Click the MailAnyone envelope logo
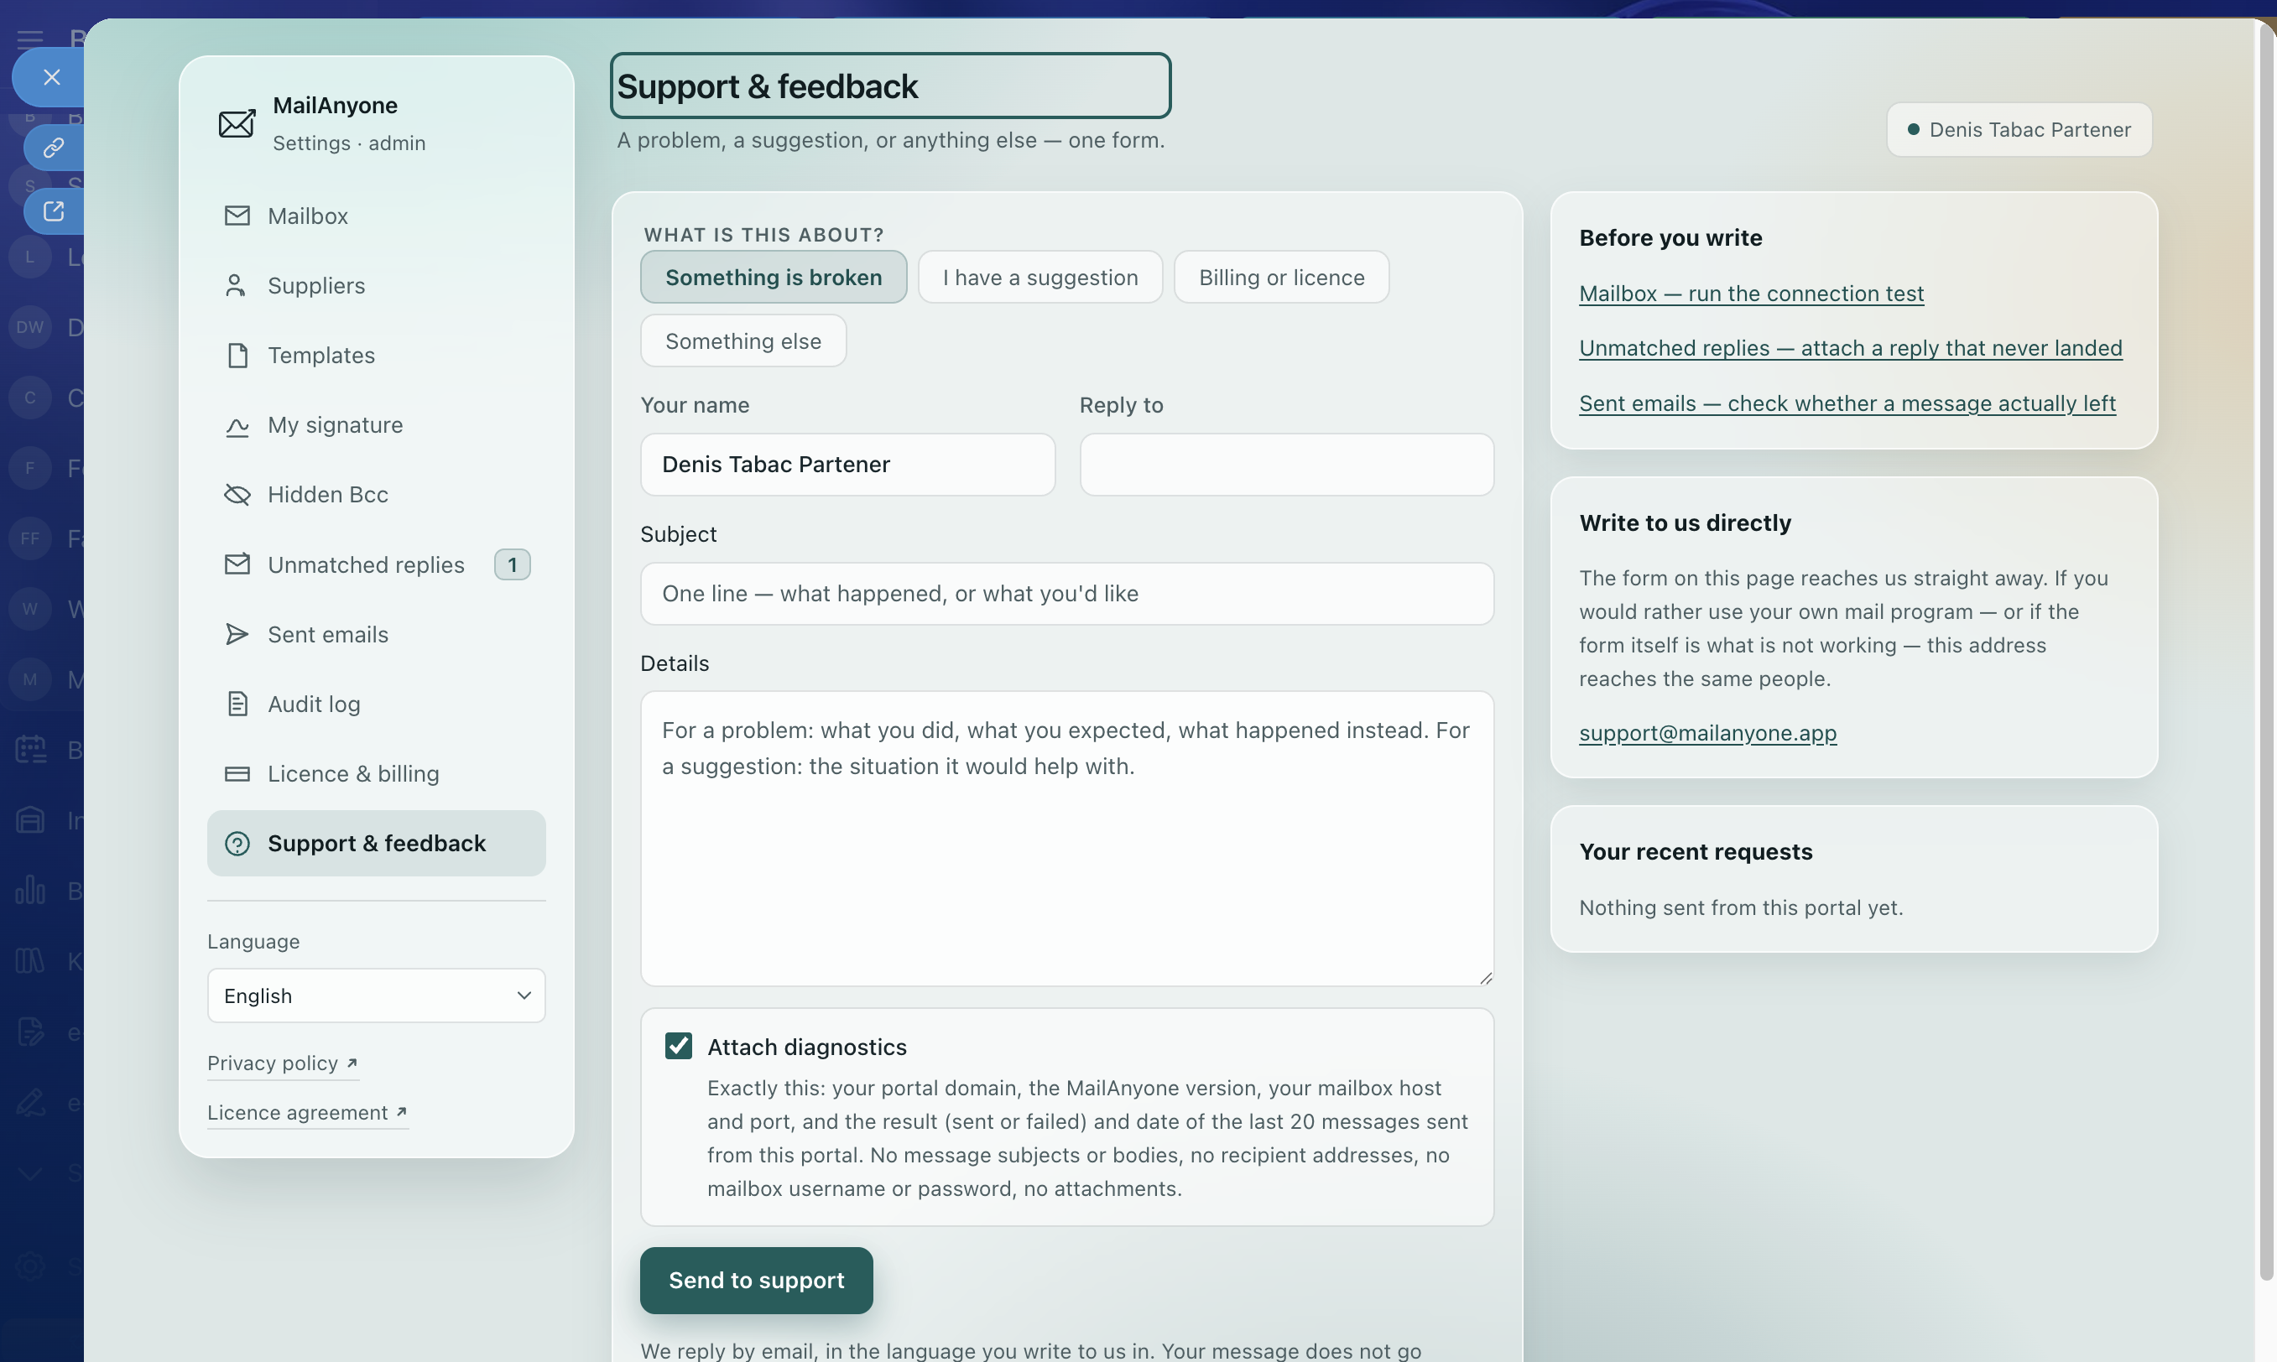 237,123
